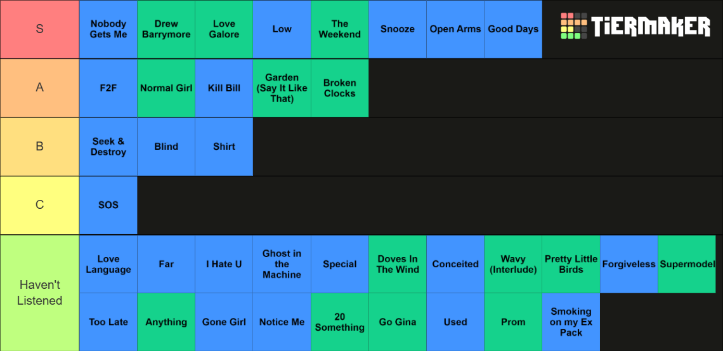The image size is (723, 351).
Task: Pick the Snooze tile in S tier
Action: 398,29
